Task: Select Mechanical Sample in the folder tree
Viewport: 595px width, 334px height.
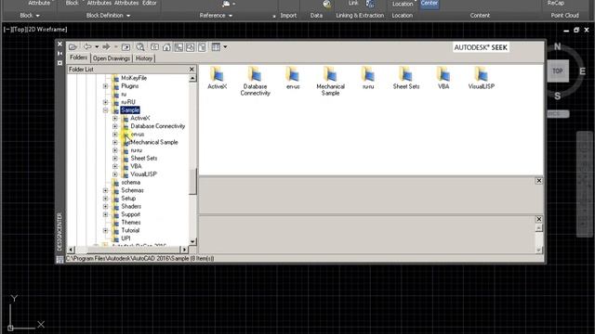Action: tap(154, 142)
